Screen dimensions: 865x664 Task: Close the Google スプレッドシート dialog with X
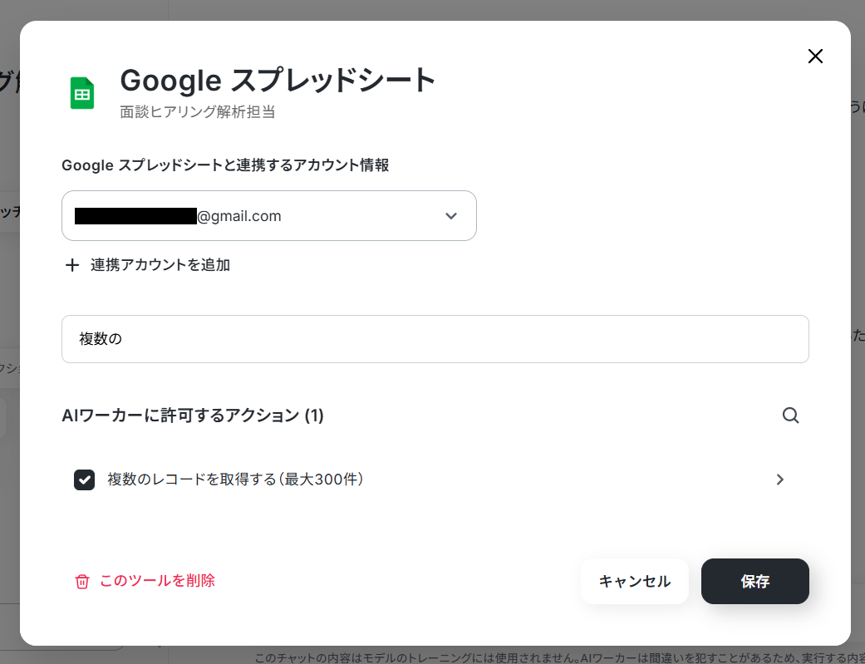815,57
